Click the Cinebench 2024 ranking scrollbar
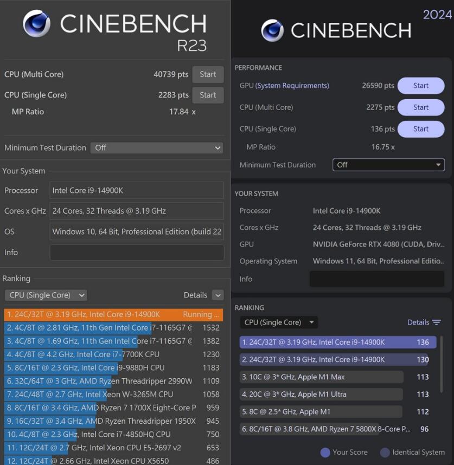Screen dimensions: 454x465 click(441, 365)
